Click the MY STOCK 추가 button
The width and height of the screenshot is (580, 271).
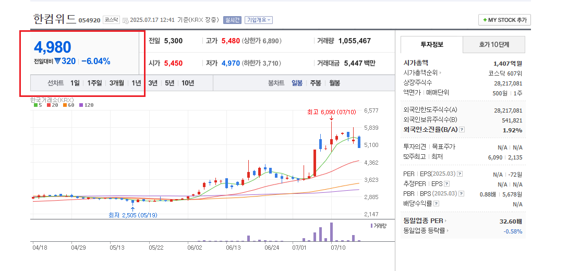504,20
